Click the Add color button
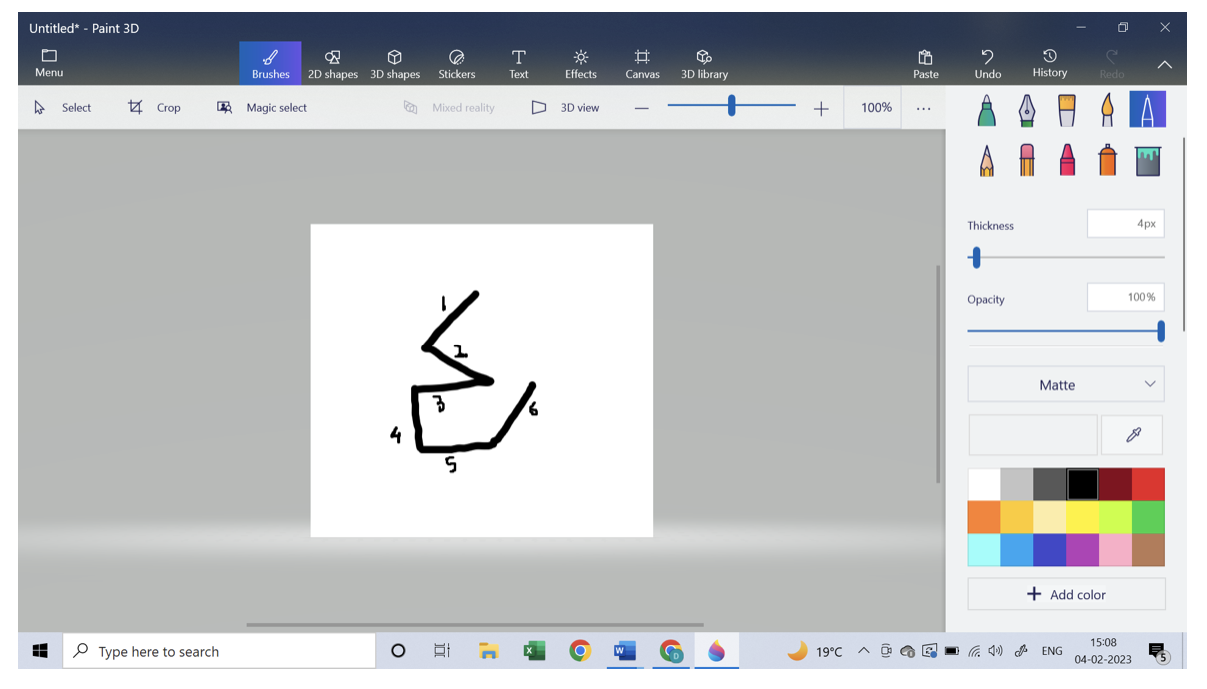The image size is (1207, 689). (x=1066, y=594)
